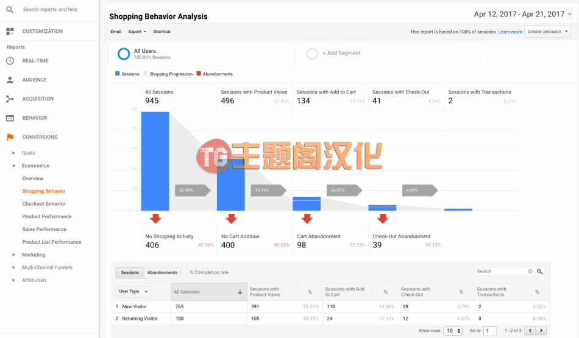Viewport: 579px width, 338px height.
Task: Click the Email button
Action: tap(116, 32)
